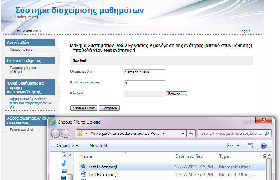Click file list scroll up arrow
This screenshot has width=280, height=180.
tap(269, 155)
